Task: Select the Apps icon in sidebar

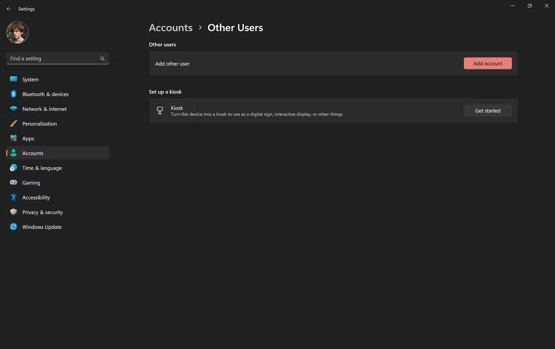Action: point(13,138)
